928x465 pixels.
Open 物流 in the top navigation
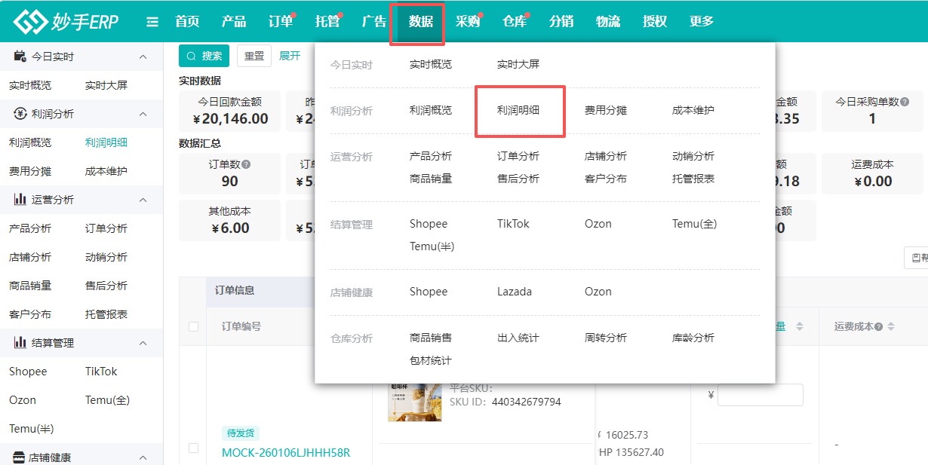click(608, 22)
